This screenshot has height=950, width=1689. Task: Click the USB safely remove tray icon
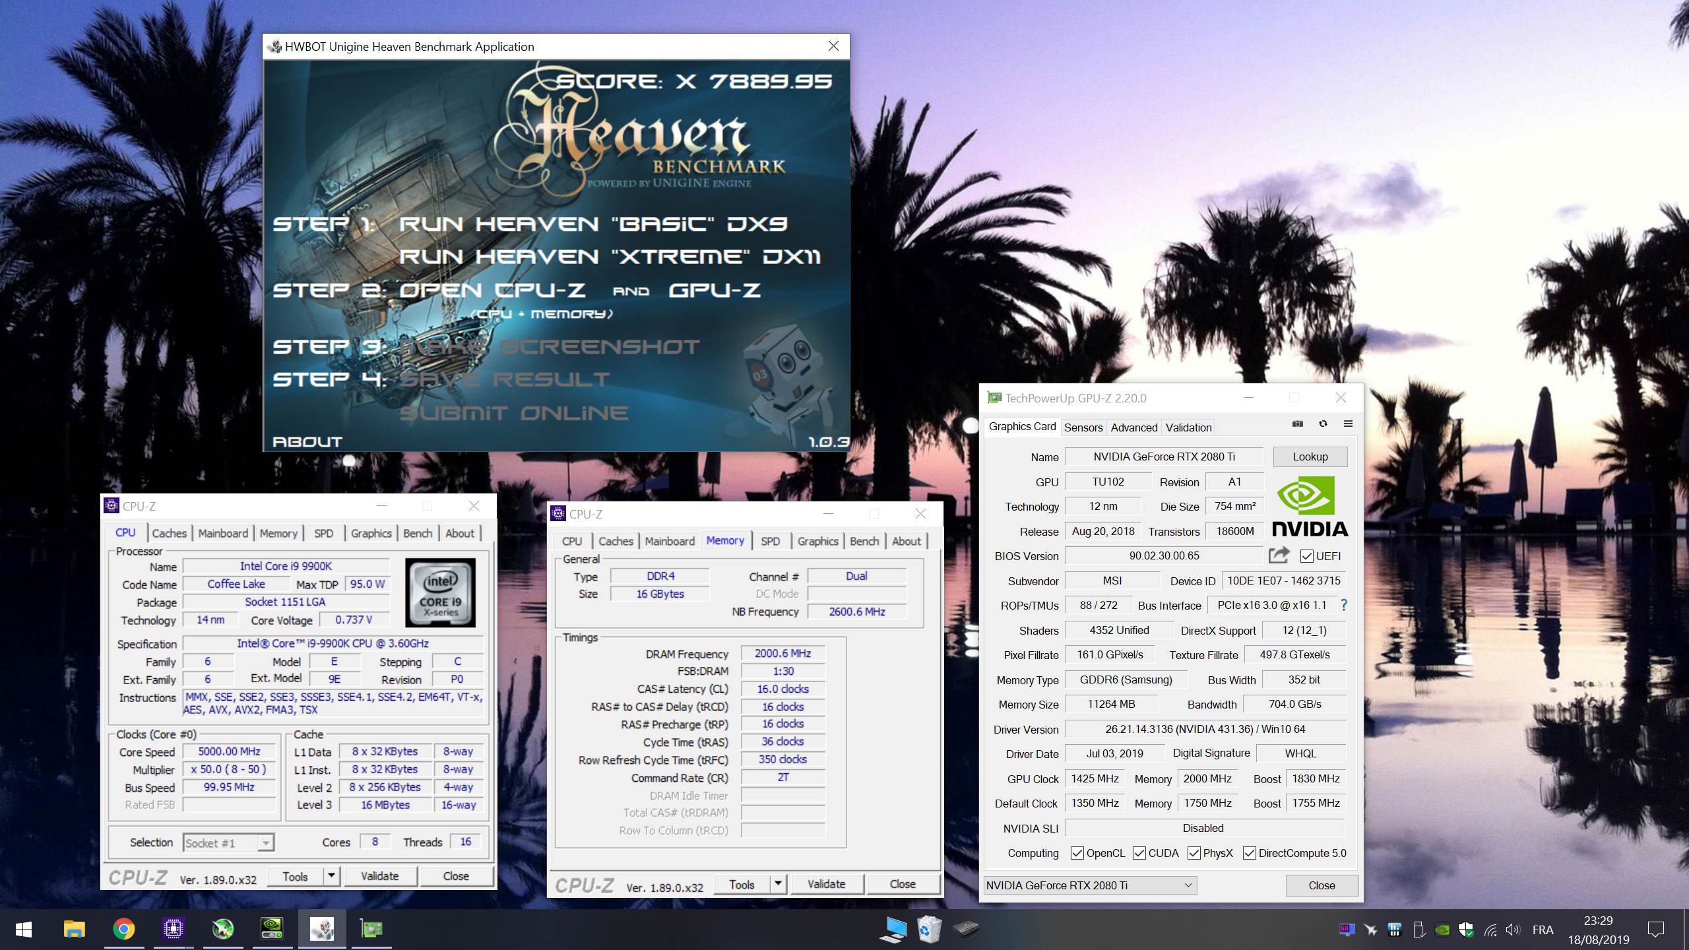1418,930
